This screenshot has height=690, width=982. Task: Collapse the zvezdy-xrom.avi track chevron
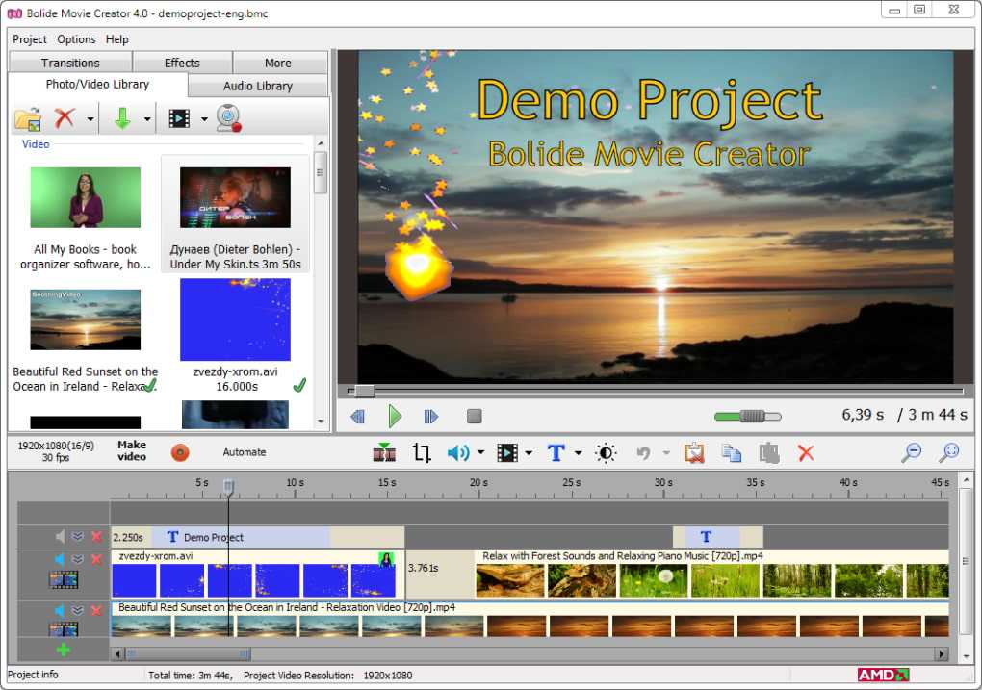pyautogui.click(x=78, y=559)
